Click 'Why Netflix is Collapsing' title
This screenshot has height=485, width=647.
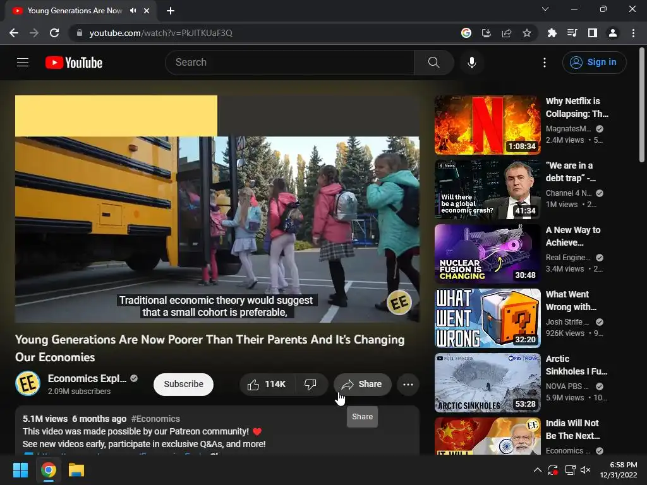coord(577,107)
